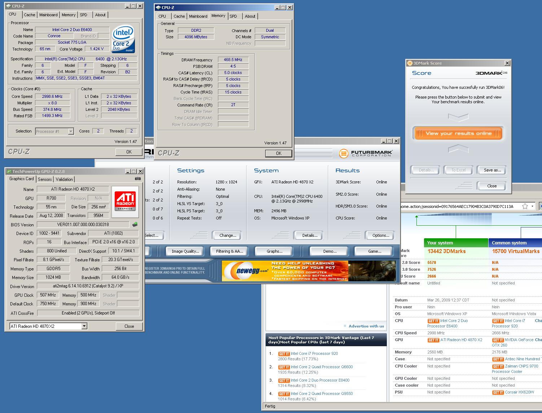
Task: Click the bookmark star in the browser address bar
Action: (525, 206)
